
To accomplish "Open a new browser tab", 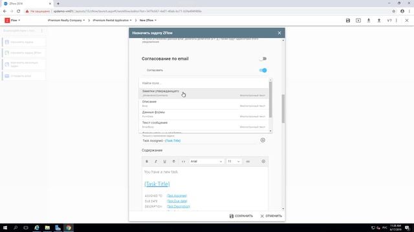I will 58,4.
